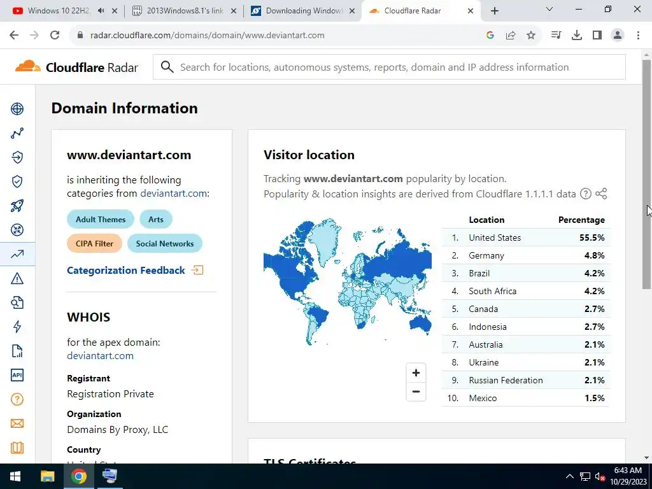Click the share-page icon in address bar

pyautogui.click(x=511, y=36)
